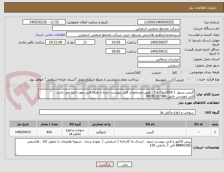Click the buyer notes text area
This screenshot has height=172, width=224.
coord(103,147)
